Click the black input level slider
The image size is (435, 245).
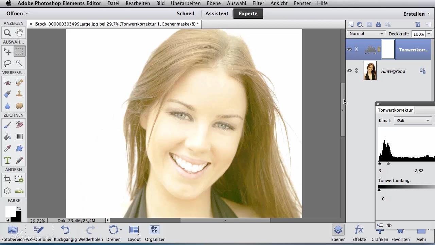[380, 163]
